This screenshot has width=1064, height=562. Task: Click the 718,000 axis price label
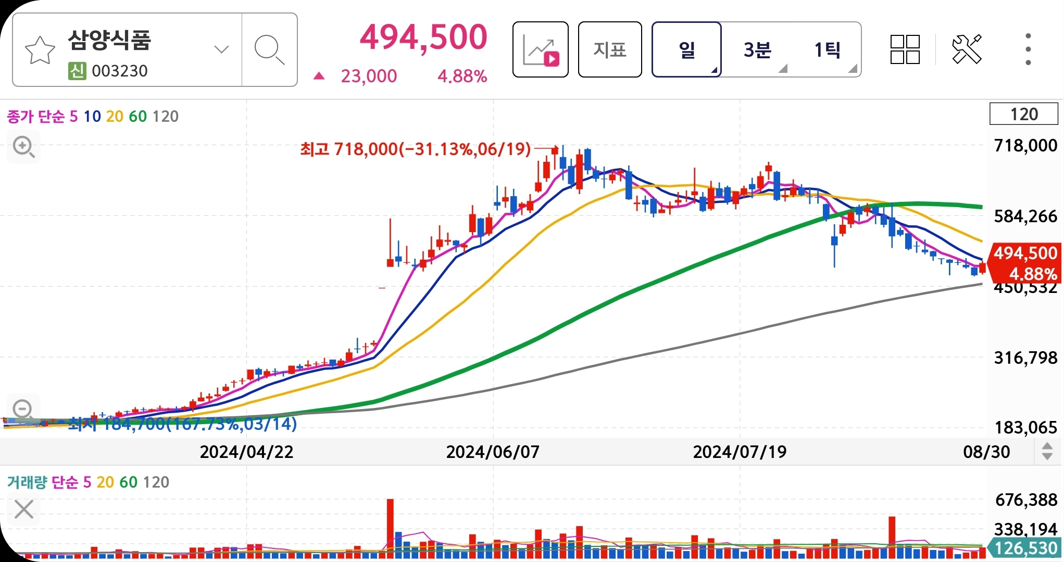tap(1025, 145)
